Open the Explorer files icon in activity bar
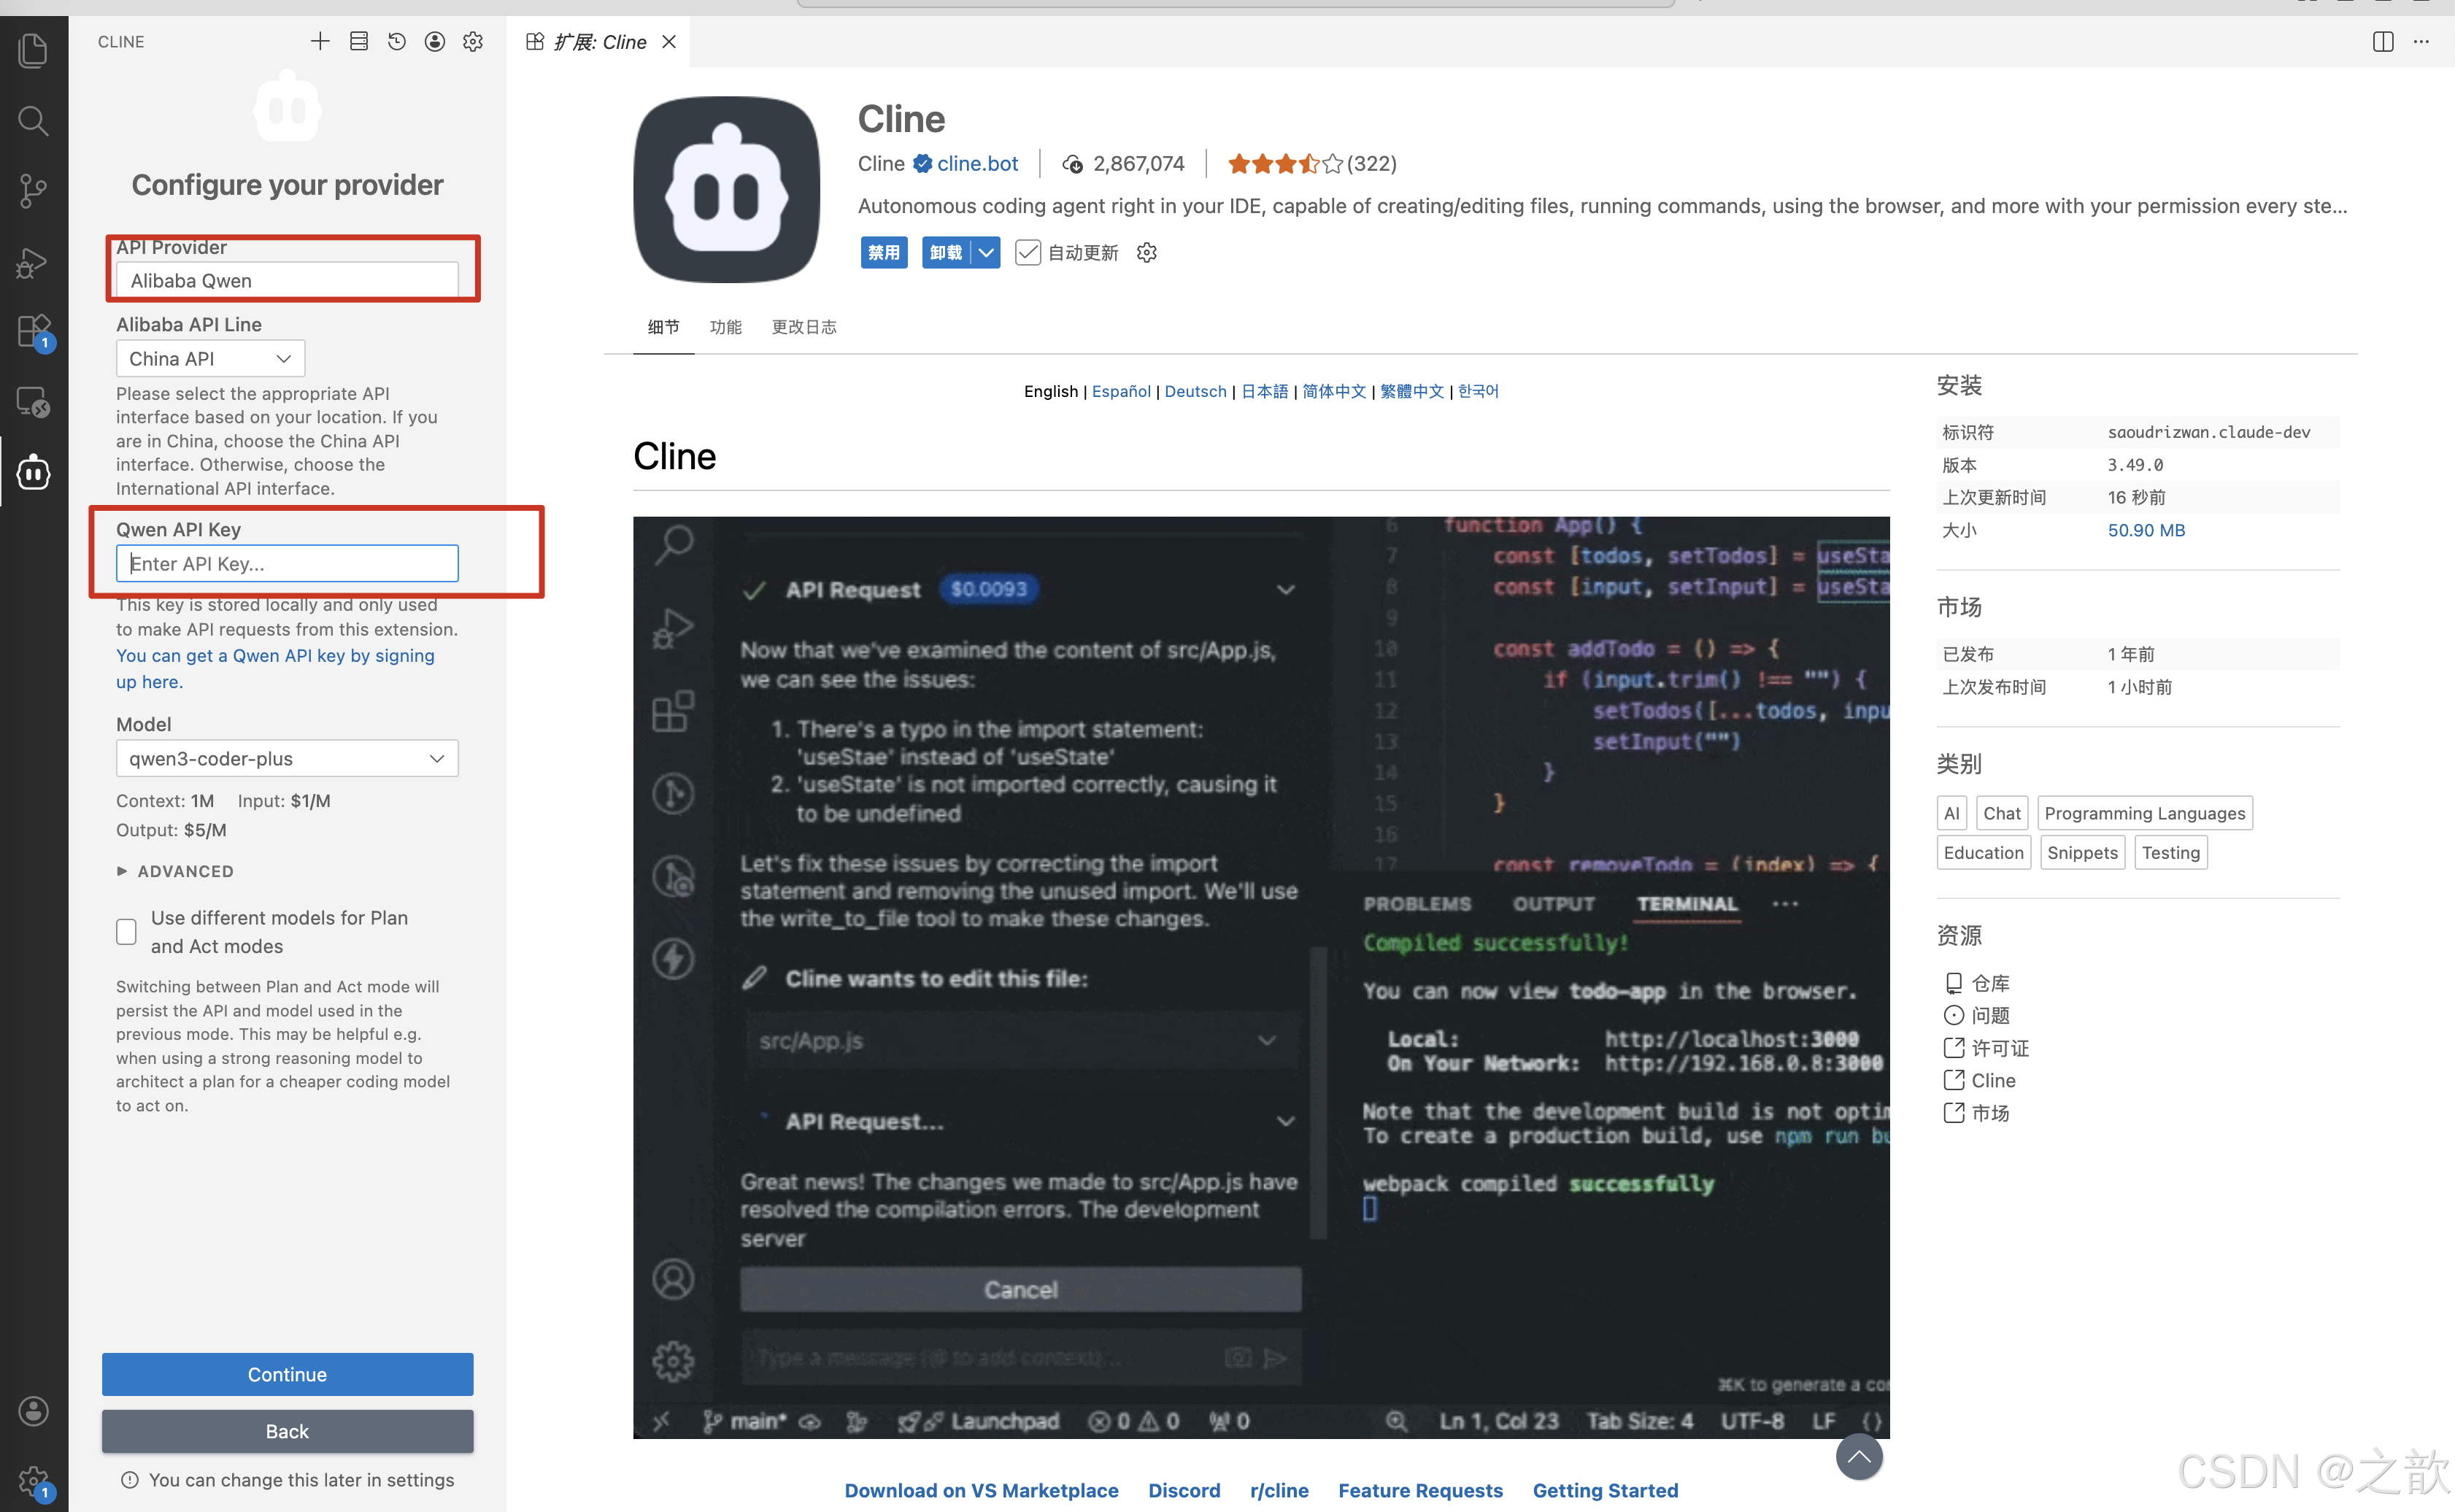Screen dimensions: 2455x1512 click(33, 50)
